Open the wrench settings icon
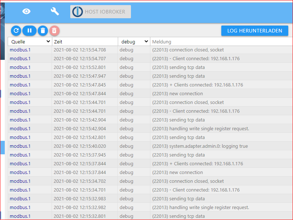Screen dimensions: 293x220 pyautogui.click(x=55, y=11)
